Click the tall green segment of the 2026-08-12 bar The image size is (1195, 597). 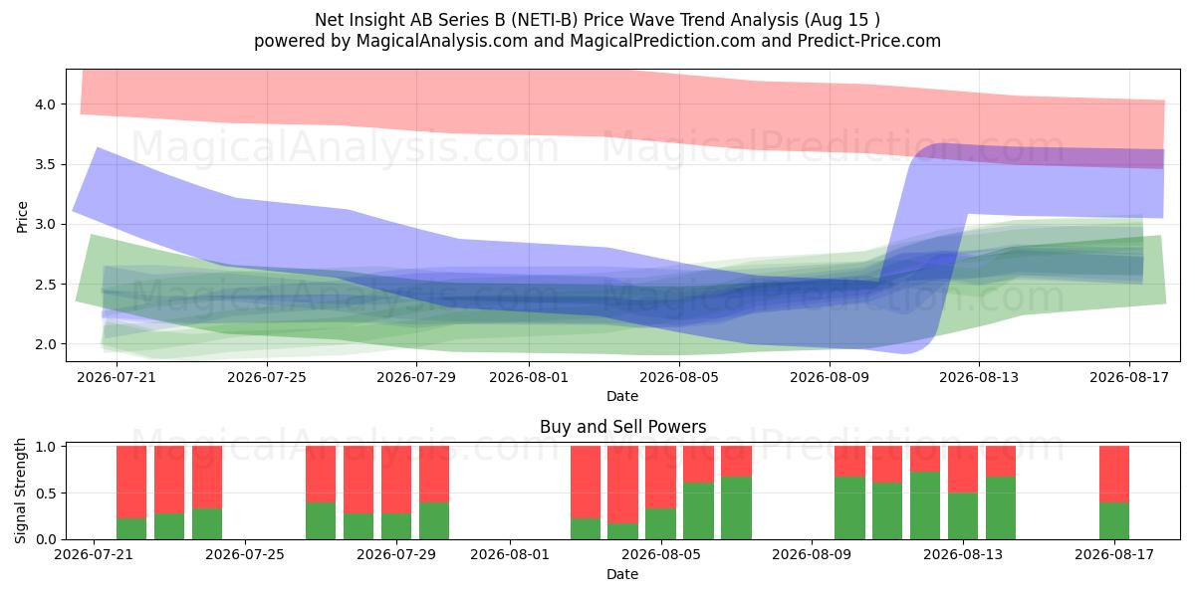(925, 505)
